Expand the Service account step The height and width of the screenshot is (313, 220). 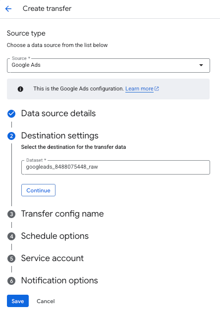click(x=53, y=258)
